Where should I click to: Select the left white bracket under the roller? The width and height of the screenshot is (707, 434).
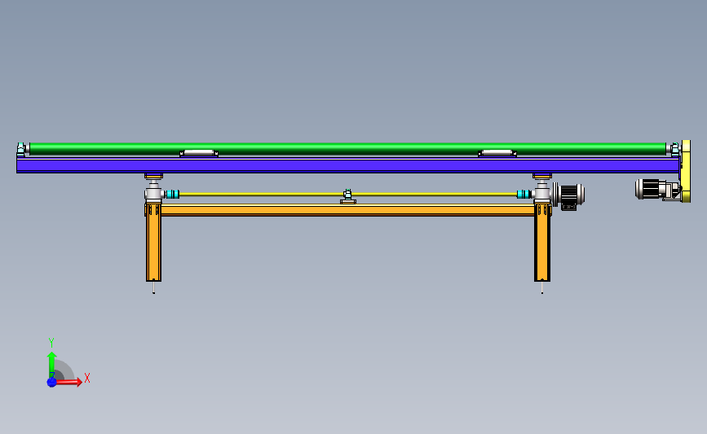point(199,153)
